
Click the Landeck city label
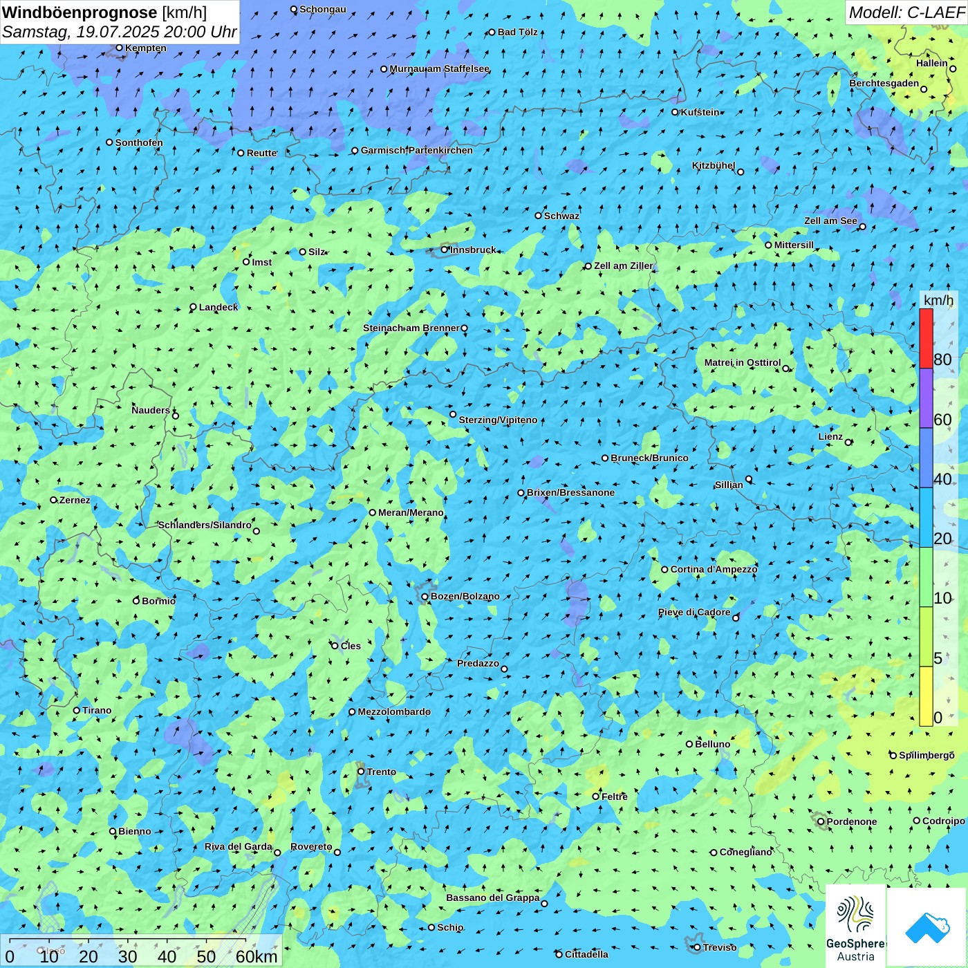click(x=218, y=307)
